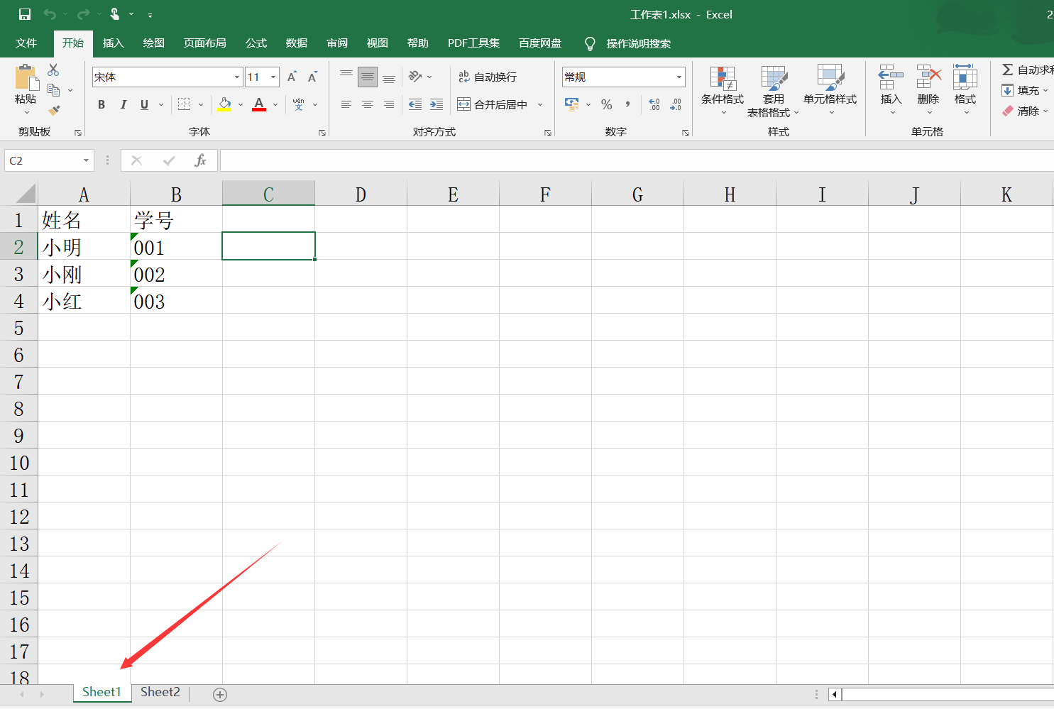Open the fill color palette arrow

point(241,104)
